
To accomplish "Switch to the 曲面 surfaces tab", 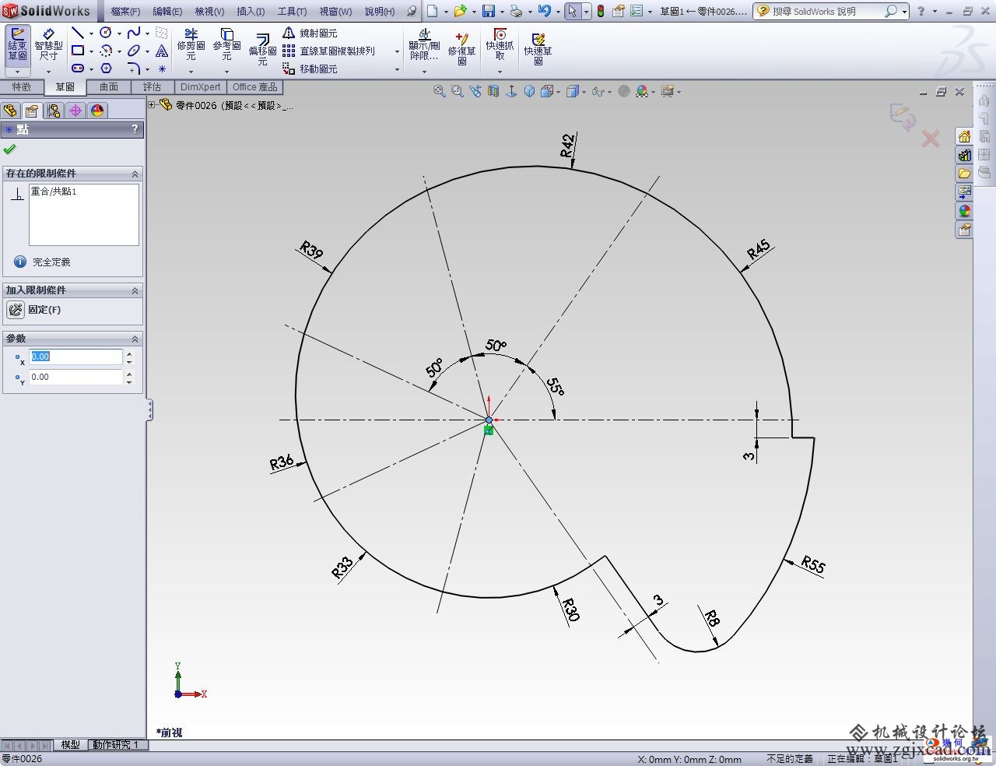I will coord(109,87).
